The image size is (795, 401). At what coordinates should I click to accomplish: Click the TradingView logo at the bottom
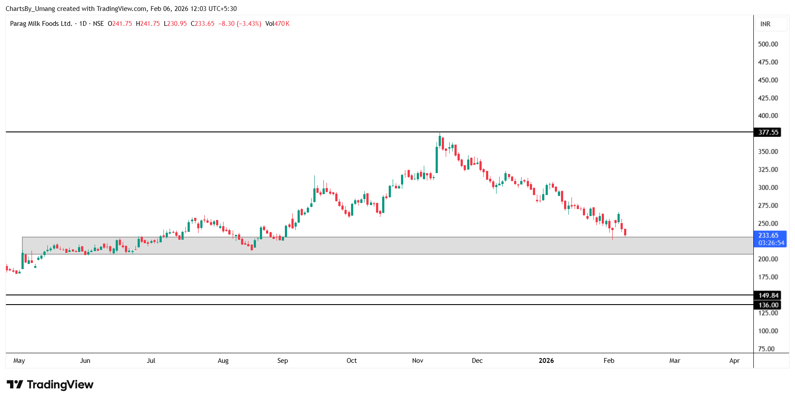click(50, 385)
